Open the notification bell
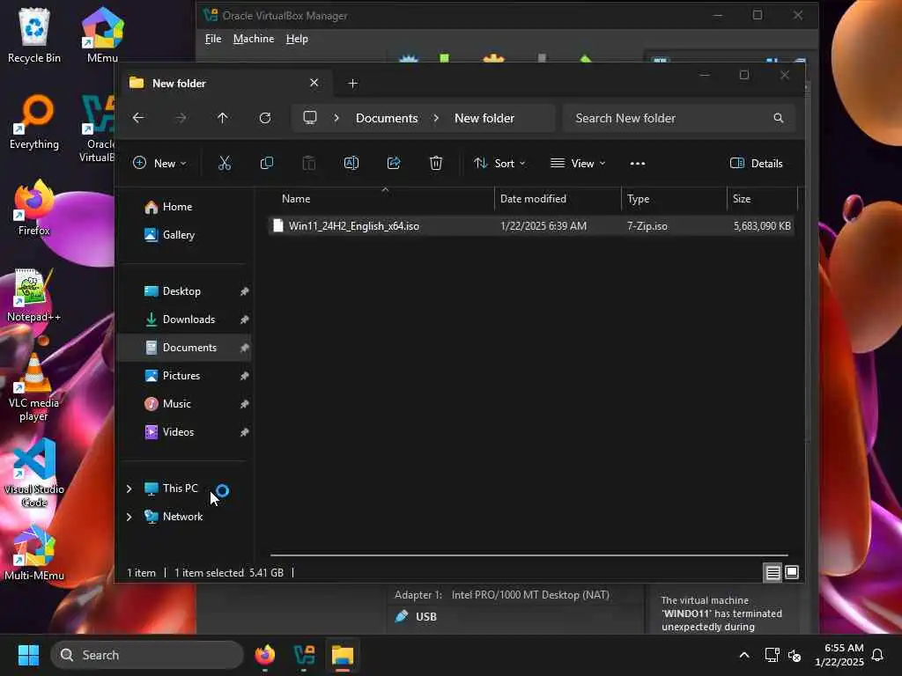Viewport: 902px width, 676px height. (878, 655)
